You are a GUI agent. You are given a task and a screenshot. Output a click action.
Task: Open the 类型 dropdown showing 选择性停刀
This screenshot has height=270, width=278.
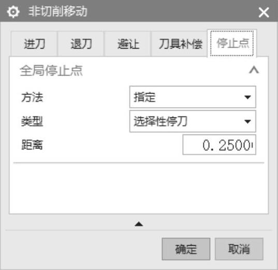click(193, 122)
